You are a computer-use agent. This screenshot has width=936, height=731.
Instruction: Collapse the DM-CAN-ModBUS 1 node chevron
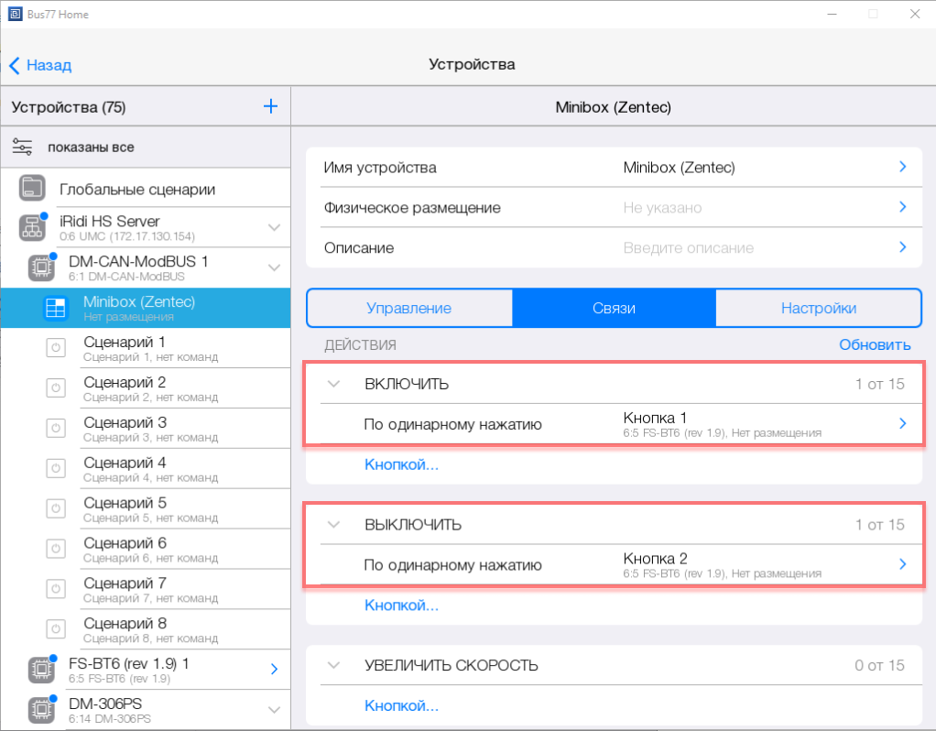(x=274, y=267)
